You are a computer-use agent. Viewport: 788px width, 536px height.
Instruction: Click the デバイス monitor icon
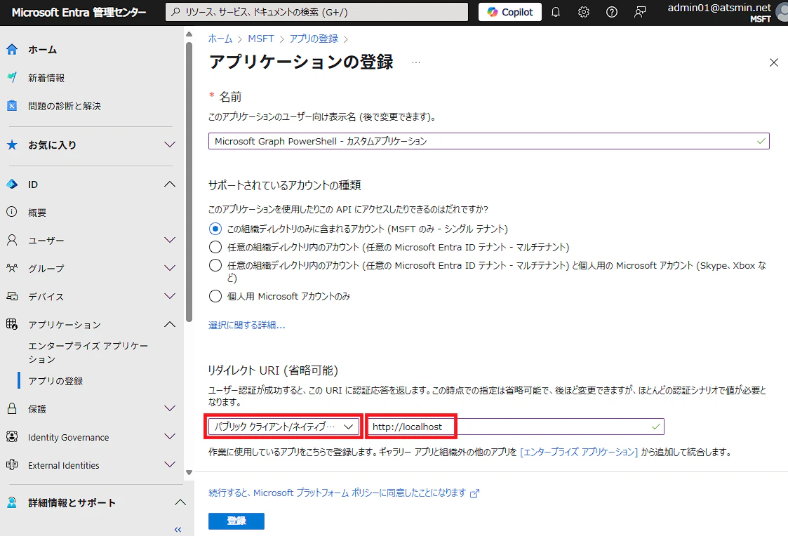click(12, 296)
